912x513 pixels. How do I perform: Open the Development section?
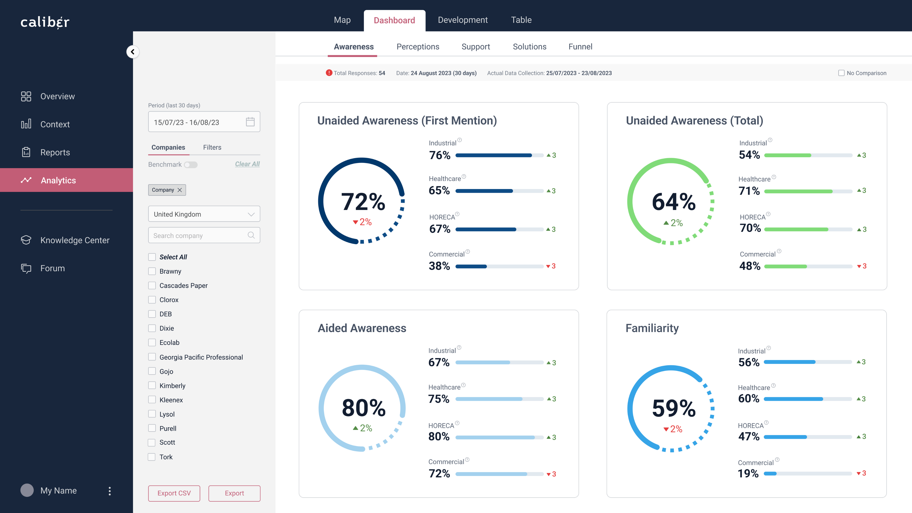pos(462,20)
